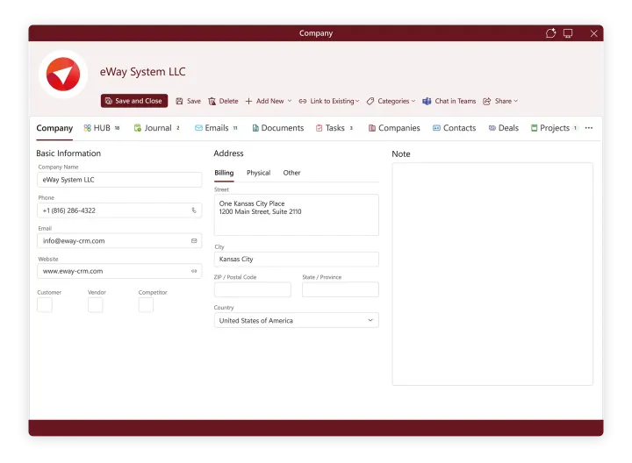Image resolution: width=632 pixels, height=463 pixels.
Task: Click the Phone number field
Action: click(x=119, y=210)
